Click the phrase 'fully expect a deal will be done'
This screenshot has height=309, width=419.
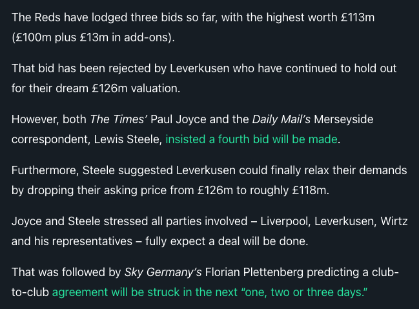227,241
